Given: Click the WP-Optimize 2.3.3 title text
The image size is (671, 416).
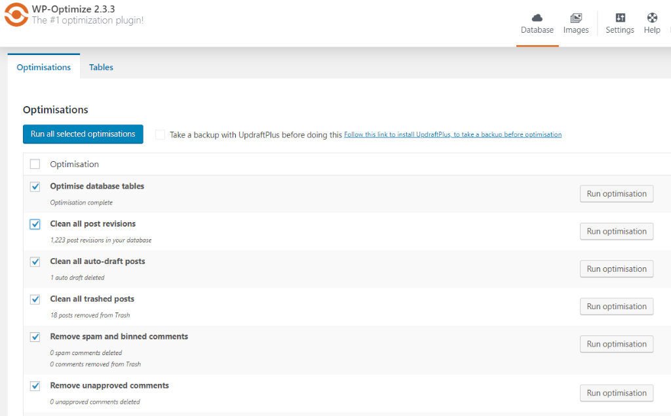Looking at the screenshot, I should 73,9.
